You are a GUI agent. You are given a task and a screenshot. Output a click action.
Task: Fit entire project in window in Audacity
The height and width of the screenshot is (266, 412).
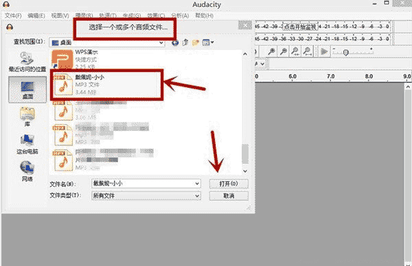(307, 51)
